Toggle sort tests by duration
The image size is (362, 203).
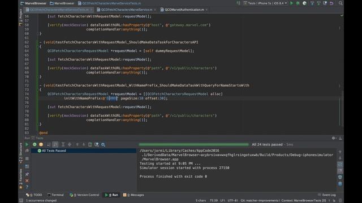(x=55, y=144)
